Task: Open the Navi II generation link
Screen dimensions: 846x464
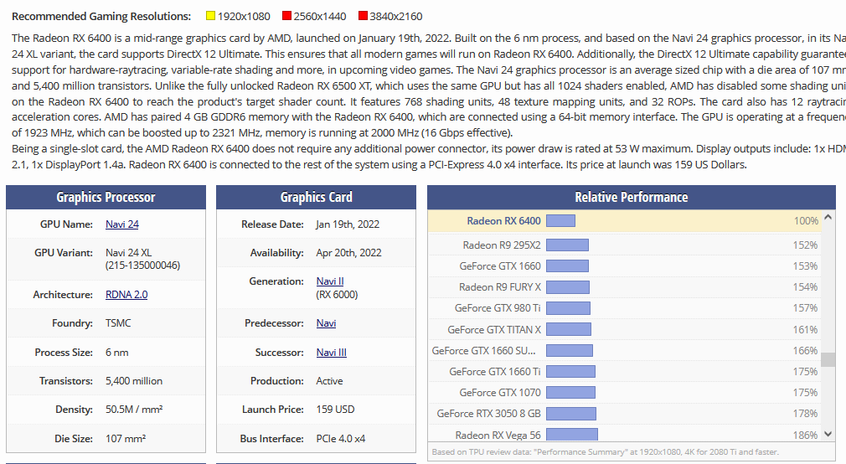Action: tap(330, 281)
